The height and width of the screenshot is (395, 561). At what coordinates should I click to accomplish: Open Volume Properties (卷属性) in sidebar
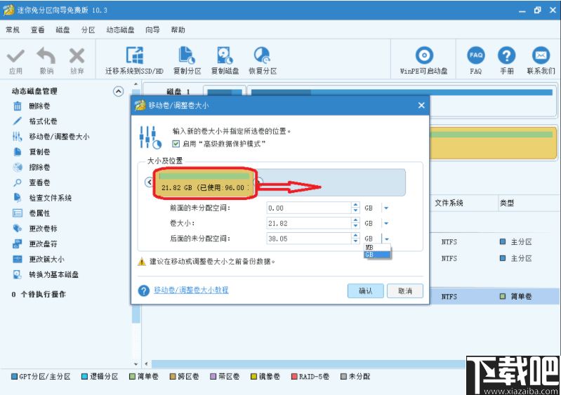point(32,213)
